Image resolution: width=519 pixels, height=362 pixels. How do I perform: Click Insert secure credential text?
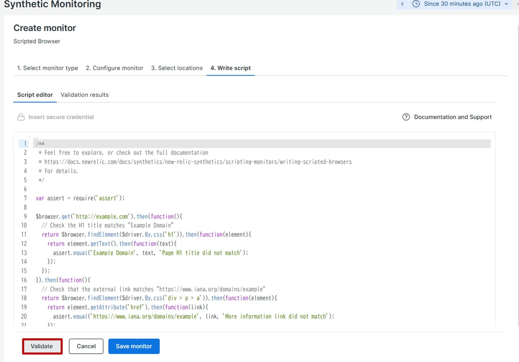click(61, 117)
